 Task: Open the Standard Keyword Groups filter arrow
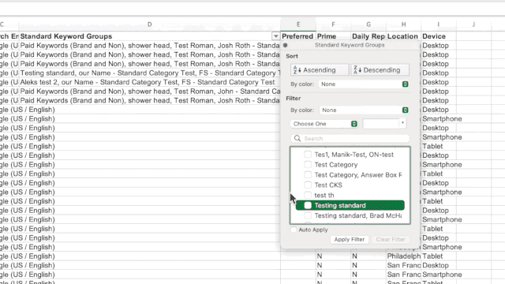[275, 36]
